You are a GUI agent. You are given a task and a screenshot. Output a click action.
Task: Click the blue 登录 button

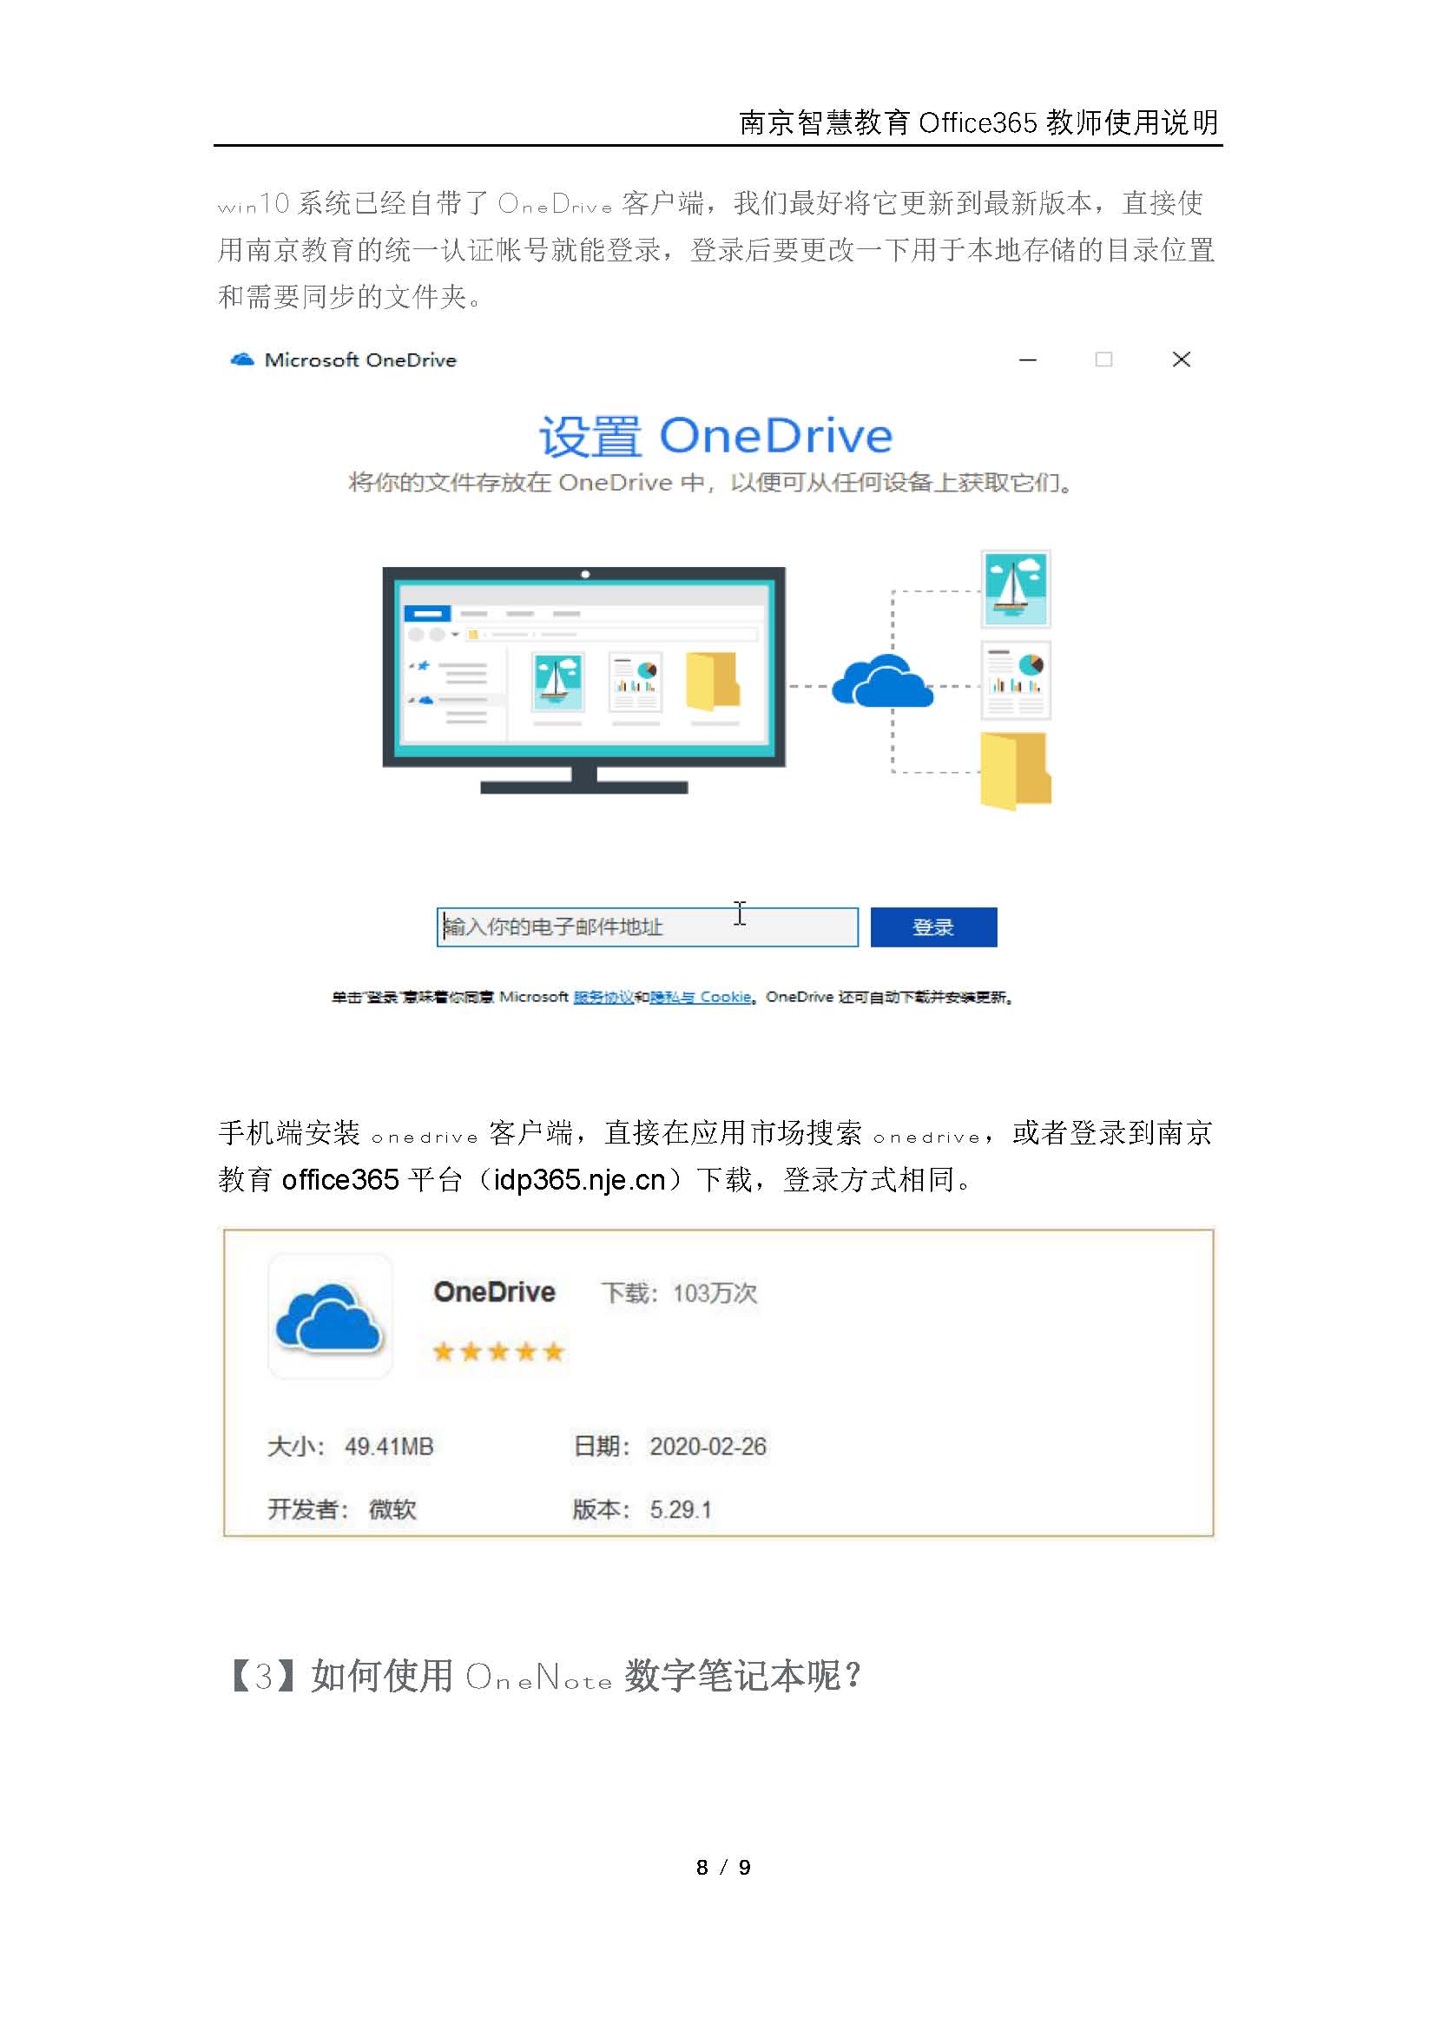click(x=934, y=927)
